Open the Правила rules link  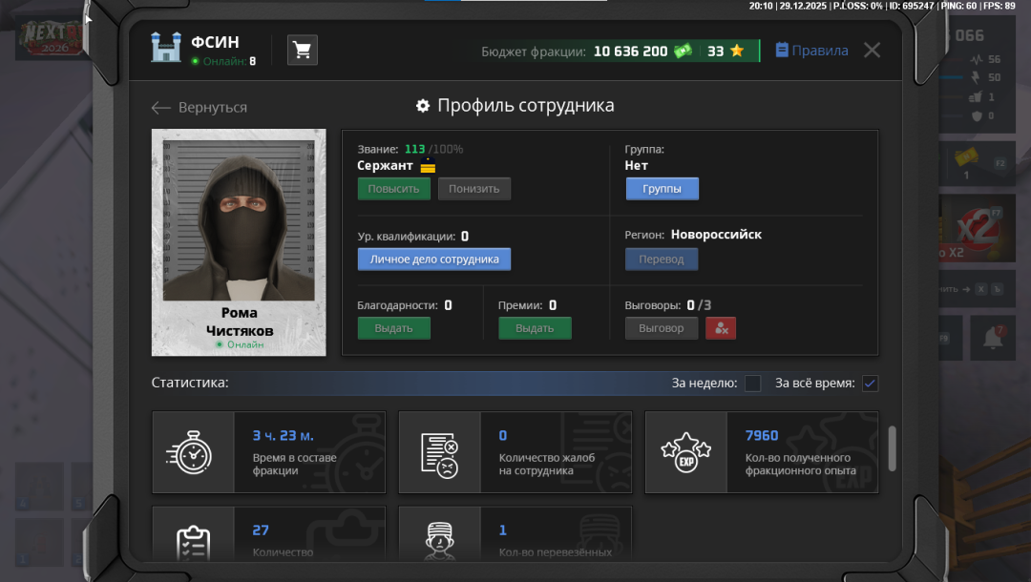click(811, 51)
